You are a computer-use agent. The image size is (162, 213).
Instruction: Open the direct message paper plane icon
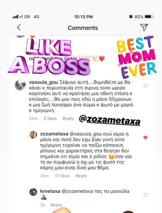click(x=144, y=27)
